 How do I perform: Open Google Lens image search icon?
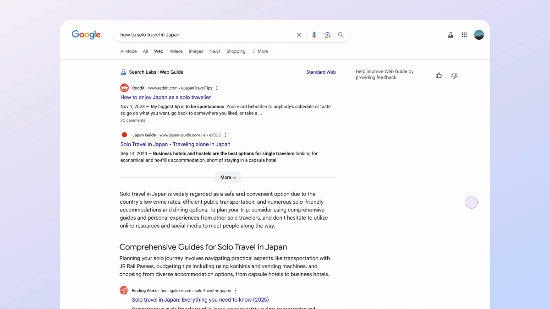(x=327, y=35)
